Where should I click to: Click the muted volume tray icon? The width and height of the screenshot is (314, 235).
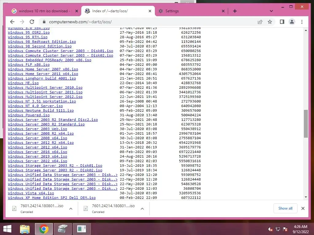[270, 229]
